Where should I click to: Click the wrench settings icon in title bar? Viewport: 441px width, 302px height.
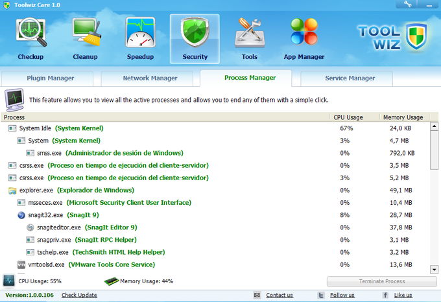coord(407,4)
